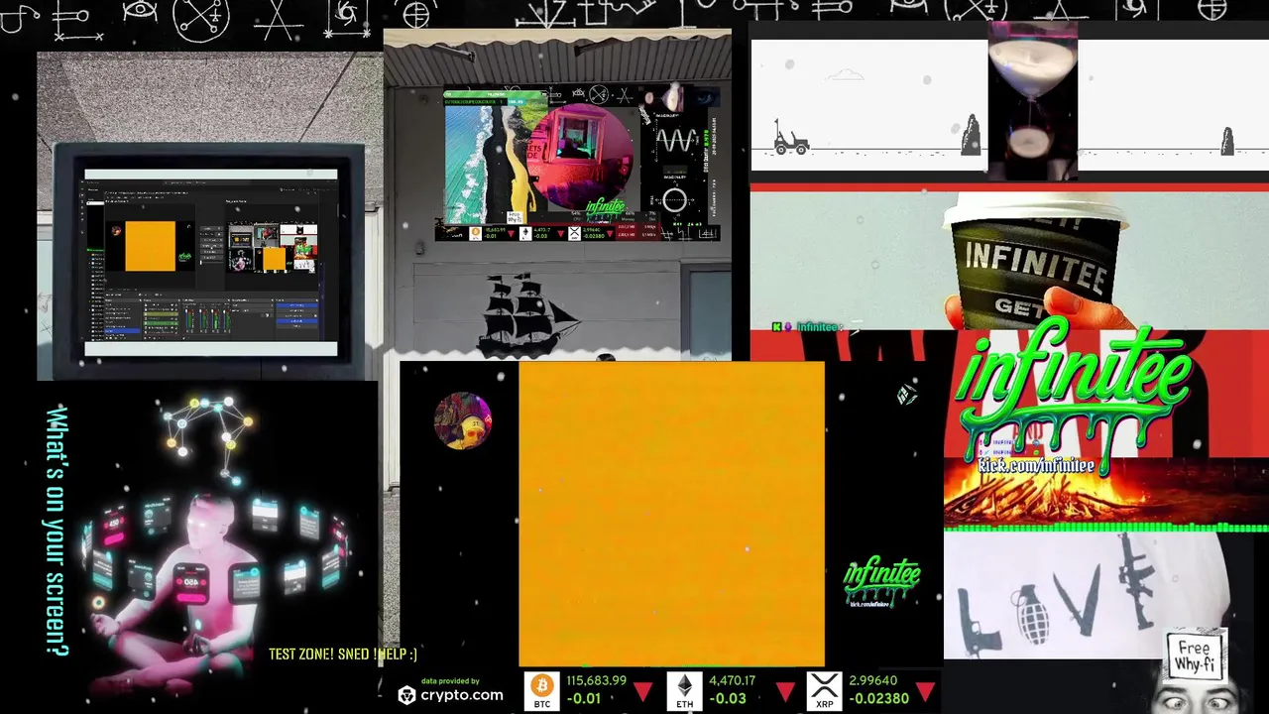Click the small infinitee logo beside orange square

881,583
